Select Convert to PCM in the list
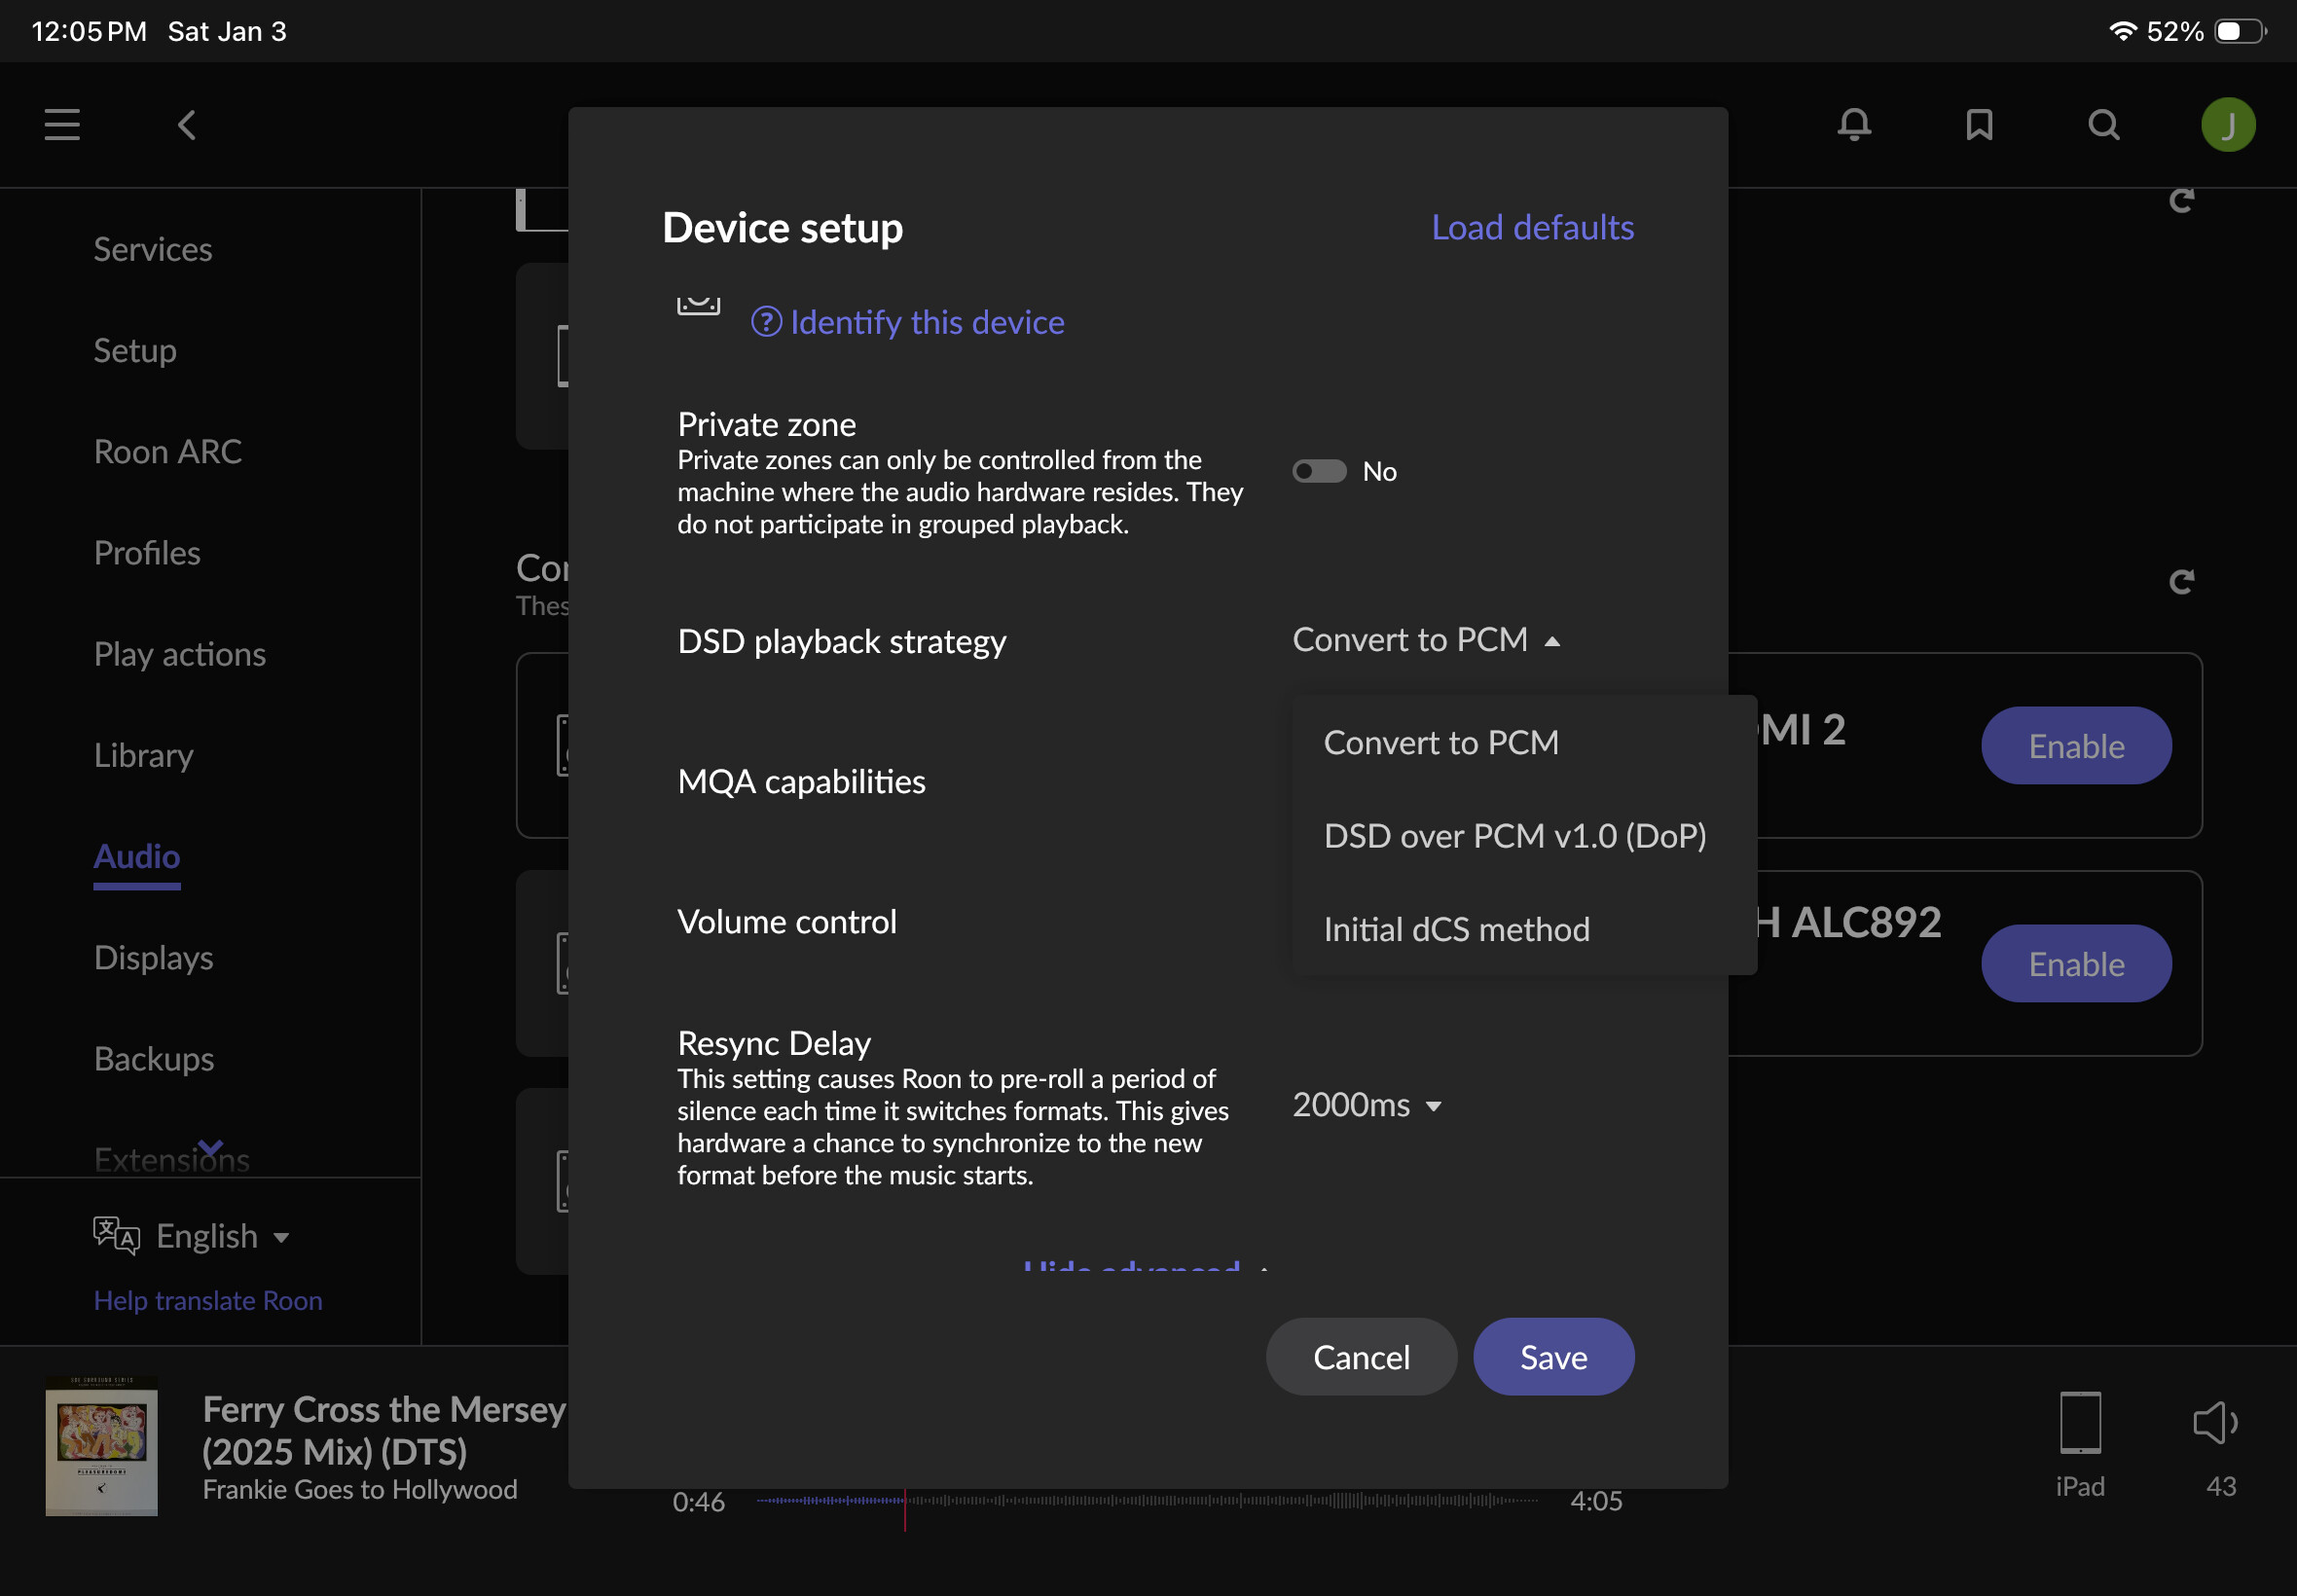This screenshot has width=2297, height=1596. [x=1441, y=743]
